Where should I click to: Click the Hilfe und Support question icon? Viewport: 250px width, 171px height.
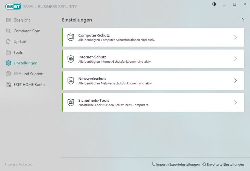[x=8, y=74]
